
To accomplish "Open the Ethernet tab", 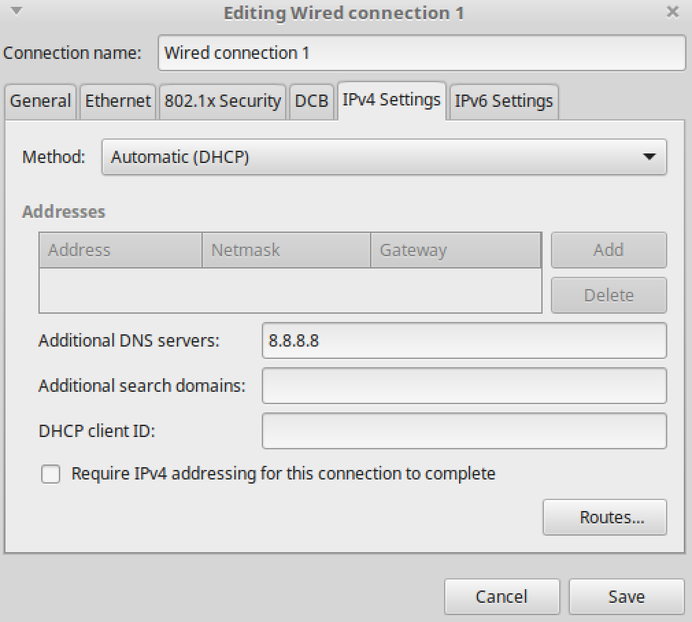I will click(x=118, y=101).
